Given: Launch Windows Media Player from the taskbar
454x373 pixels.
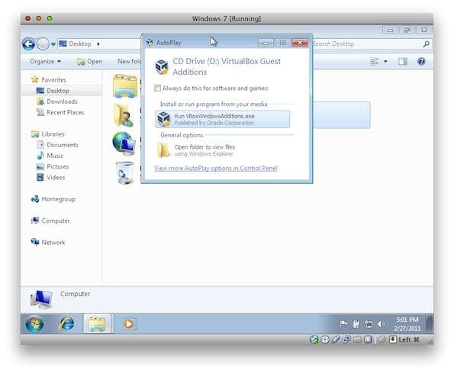Looking at the screenshot, I should click(128, 324).
